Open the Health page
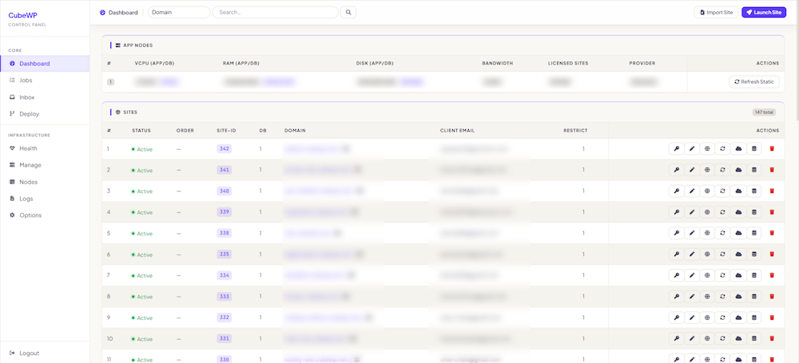Image resolution: width=799 pixels, height=363 pixels. tap(45, 148)
